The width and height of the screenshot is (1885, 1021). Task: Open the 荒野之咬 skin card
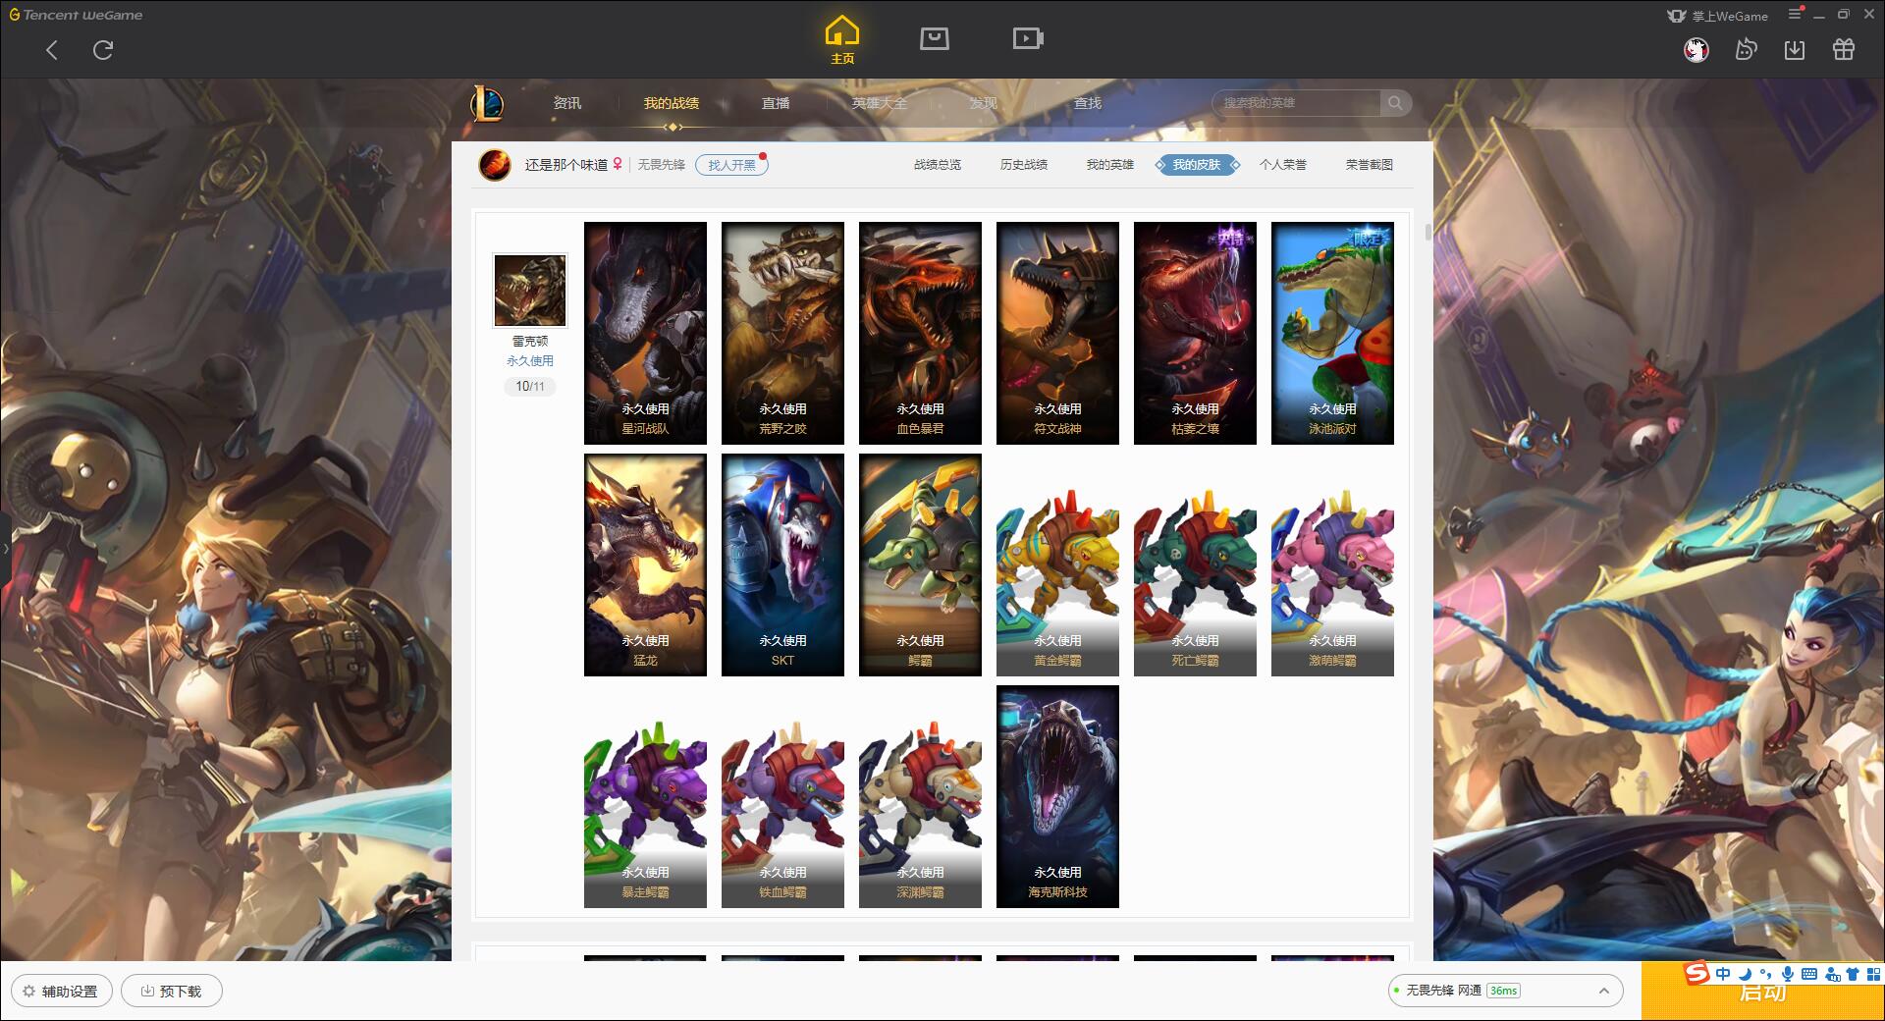[x=782, y=333]
